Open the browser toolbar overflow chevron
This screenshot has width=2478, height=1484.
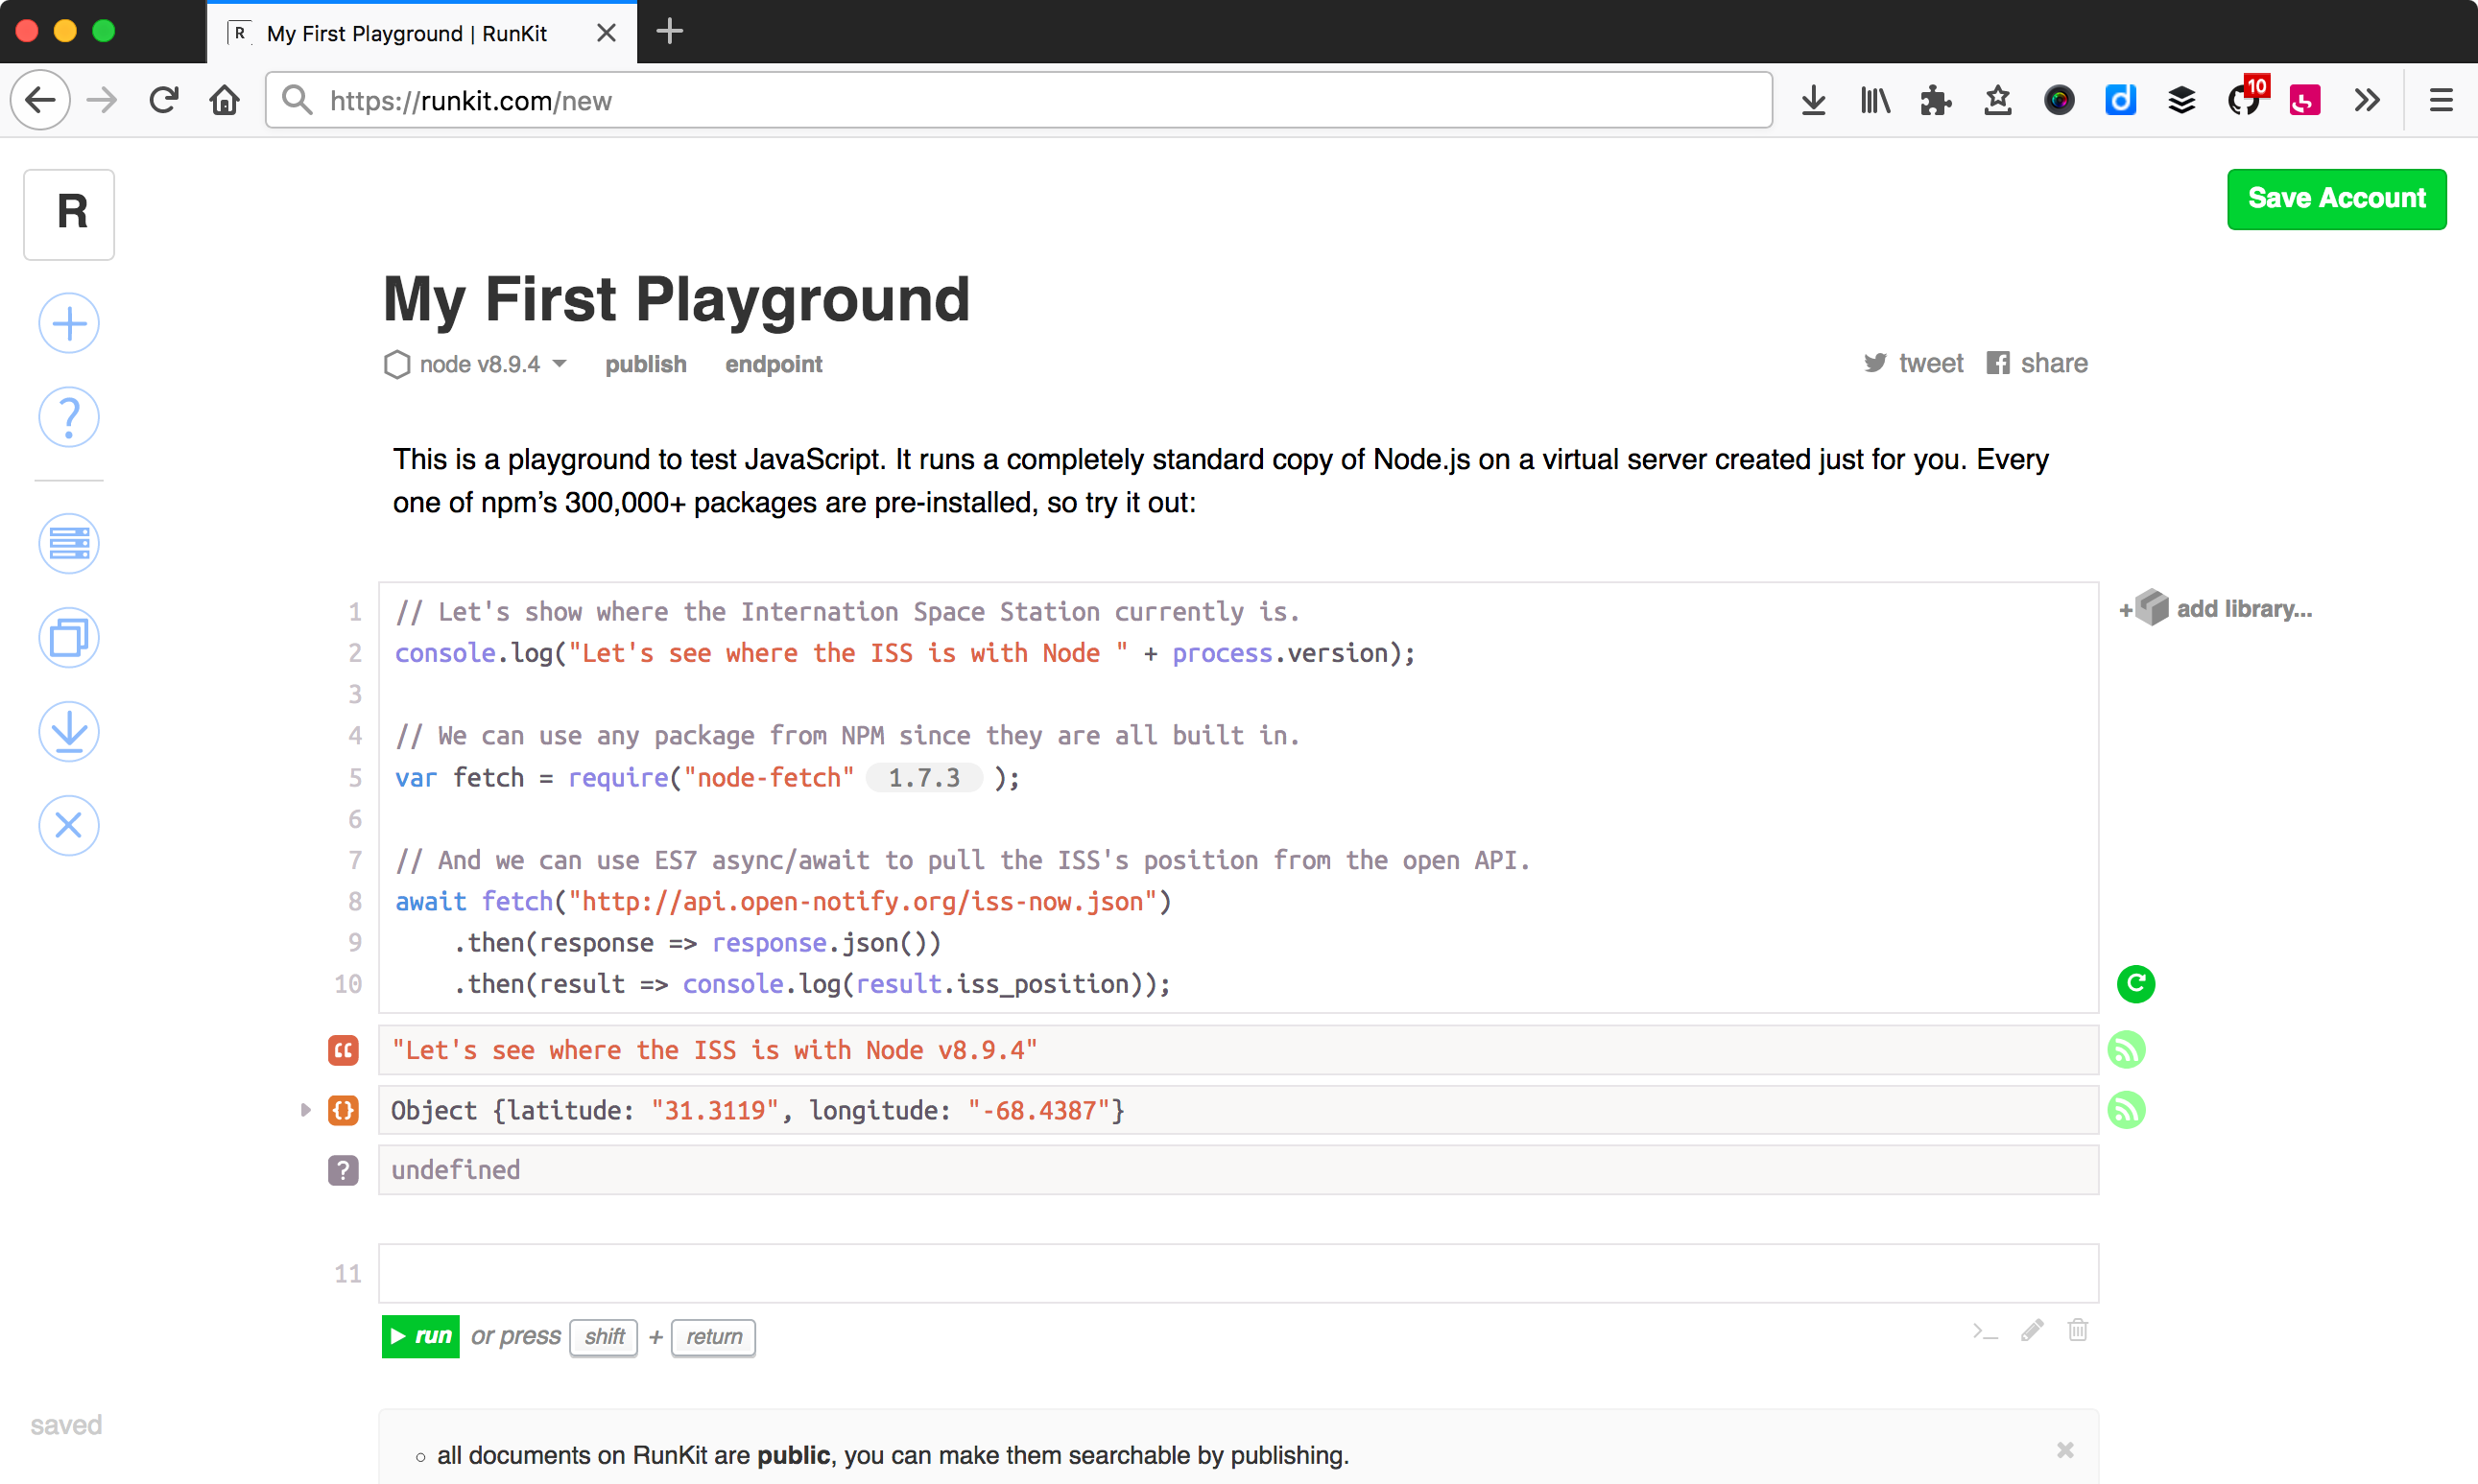click(2366, 100)
